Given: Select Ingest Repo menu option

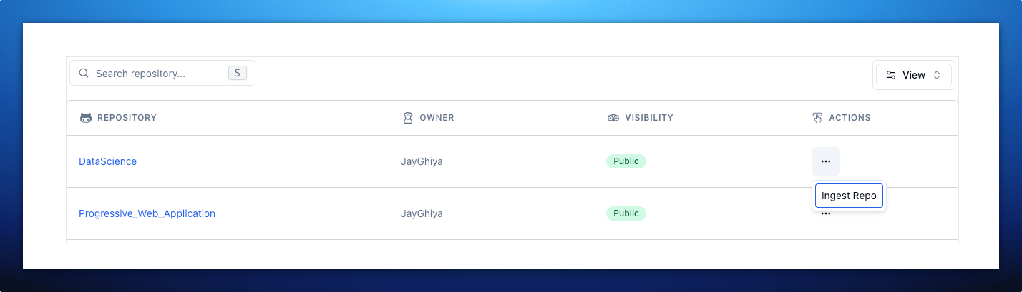Looking at the screenshot, I should 849,196.
